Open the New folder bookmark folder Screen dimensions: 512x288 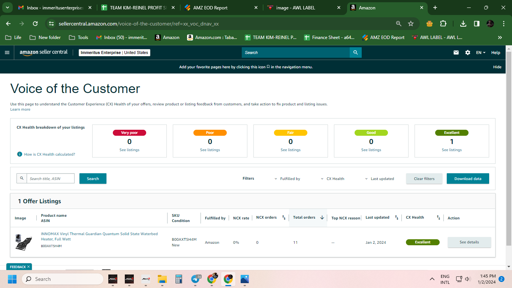45,37
